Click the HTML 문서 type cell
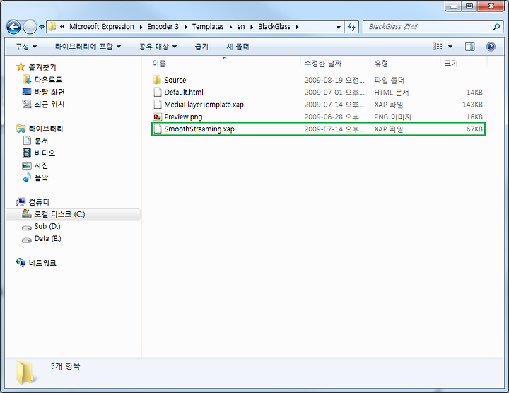Image resolution: width=509 pixels, height=393 pixels. click(391, 93)
